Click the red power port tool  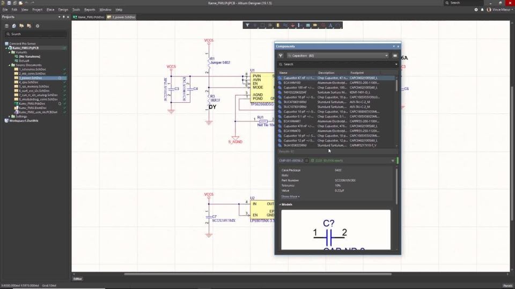(x=293, y=25)
